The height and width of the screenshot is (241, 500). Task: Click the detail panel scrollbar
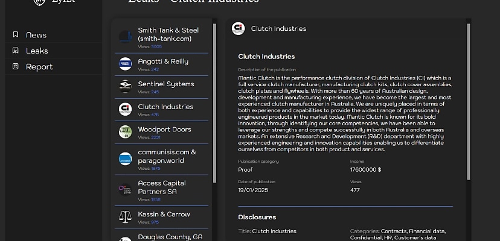tap(469, 102)
